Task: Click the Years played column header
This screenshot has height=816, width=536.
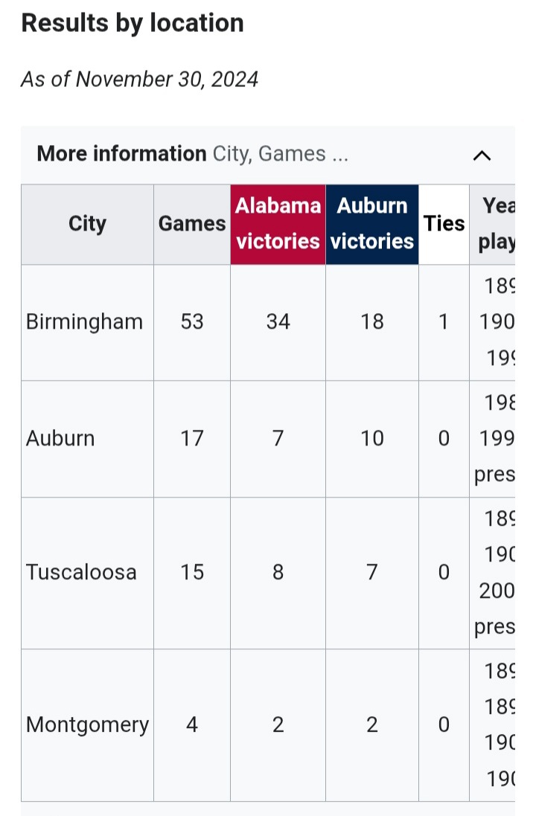Action: point(492,225)
